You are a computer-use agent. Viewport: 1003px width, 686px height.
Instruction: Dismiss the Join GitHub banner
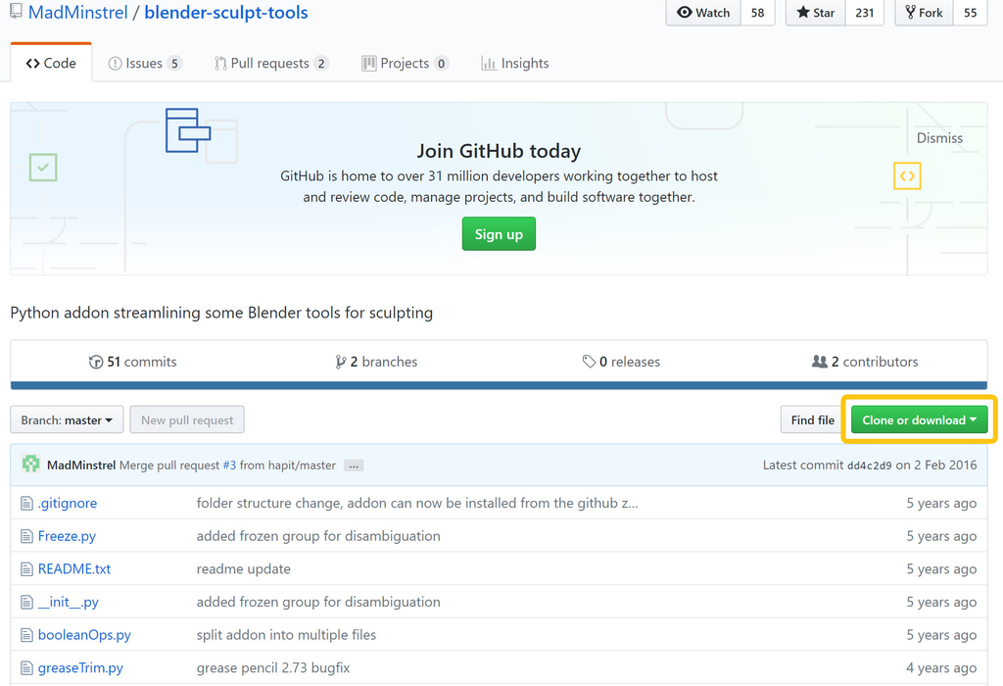coord(939,137)
